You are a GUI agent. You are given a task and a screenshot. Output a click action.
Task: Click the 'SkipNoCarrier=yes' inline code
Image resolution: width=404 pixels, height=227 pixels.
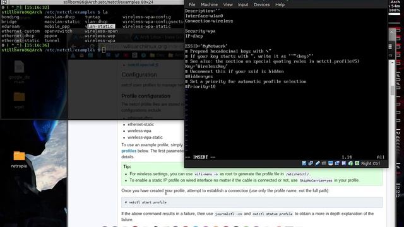(316, 181)
